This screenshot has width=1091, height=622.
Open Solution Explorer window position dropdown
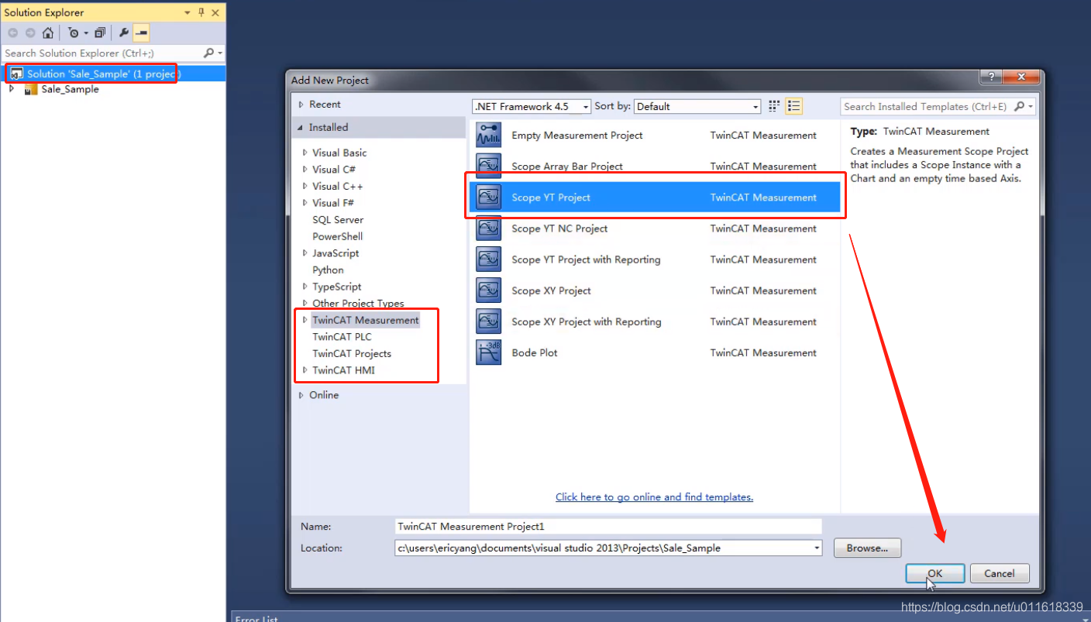[188, 12]
